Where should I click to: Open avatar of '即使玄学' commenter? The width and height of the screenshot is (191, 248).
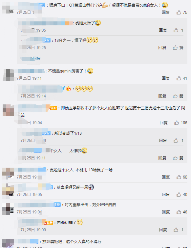pos(8,110)
